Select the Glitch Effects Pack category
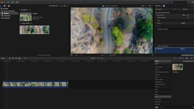The height and width of the screenshot is (109, 194). tap(160, 84)
